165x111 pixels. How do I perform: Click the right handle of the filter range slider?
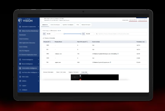[81, 34]
